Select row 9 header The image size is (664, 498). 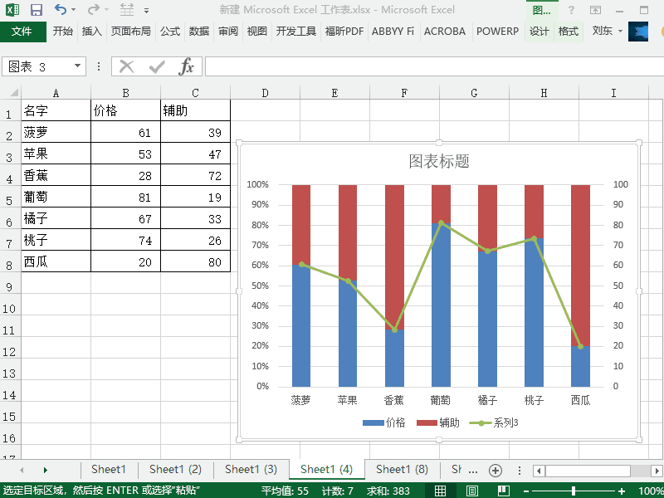pyautogui.click(x=10, y=282)
